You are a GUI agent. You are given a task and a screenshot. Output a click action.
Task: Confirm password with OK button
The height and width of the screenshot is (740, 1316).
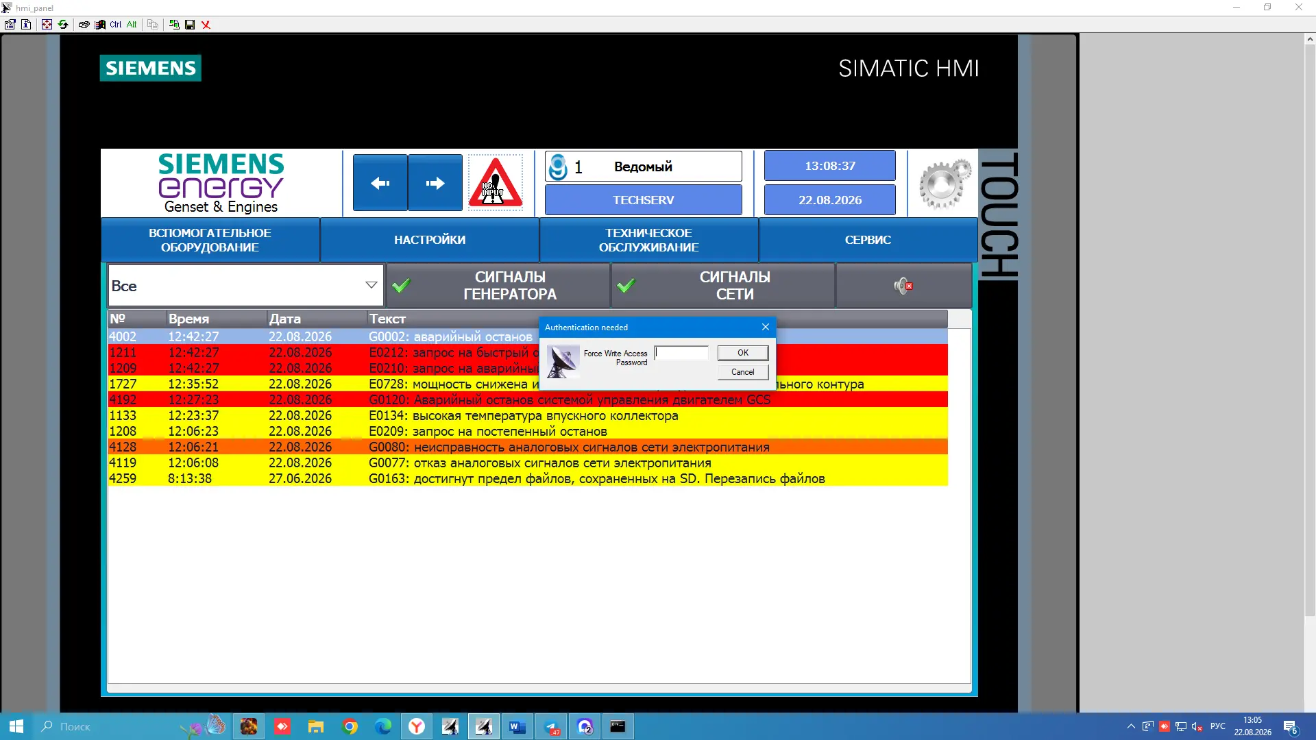(x=743, y=353)
